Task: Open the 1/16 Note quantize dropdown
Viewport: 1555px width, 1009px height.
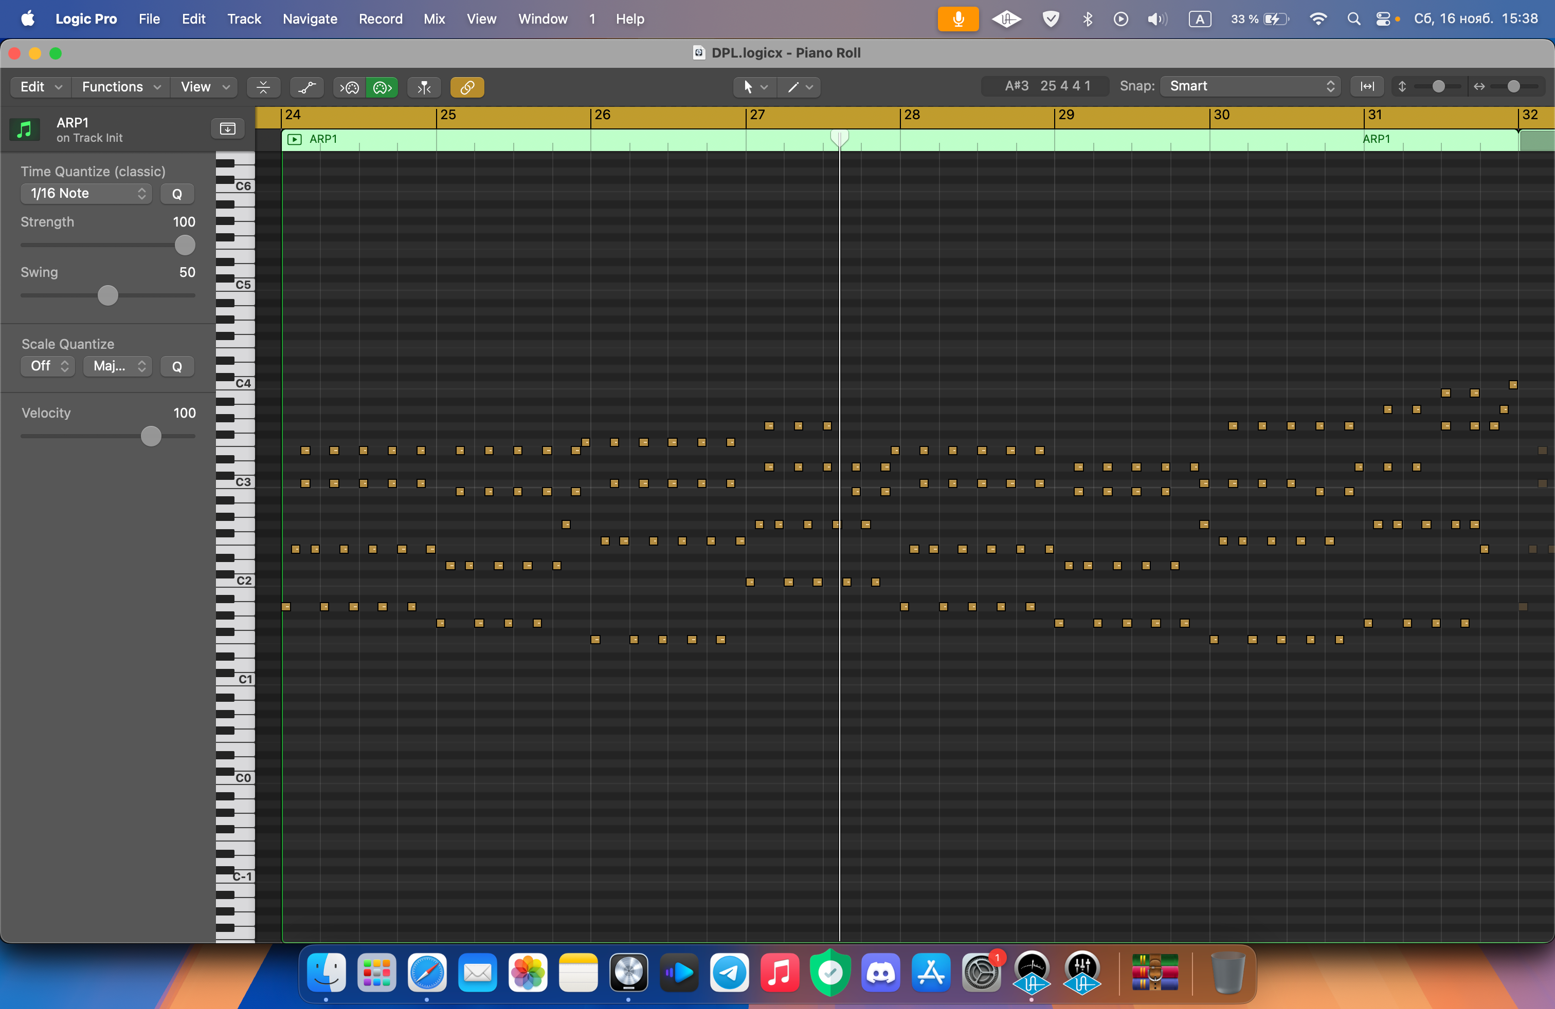Action: (86, 193)
